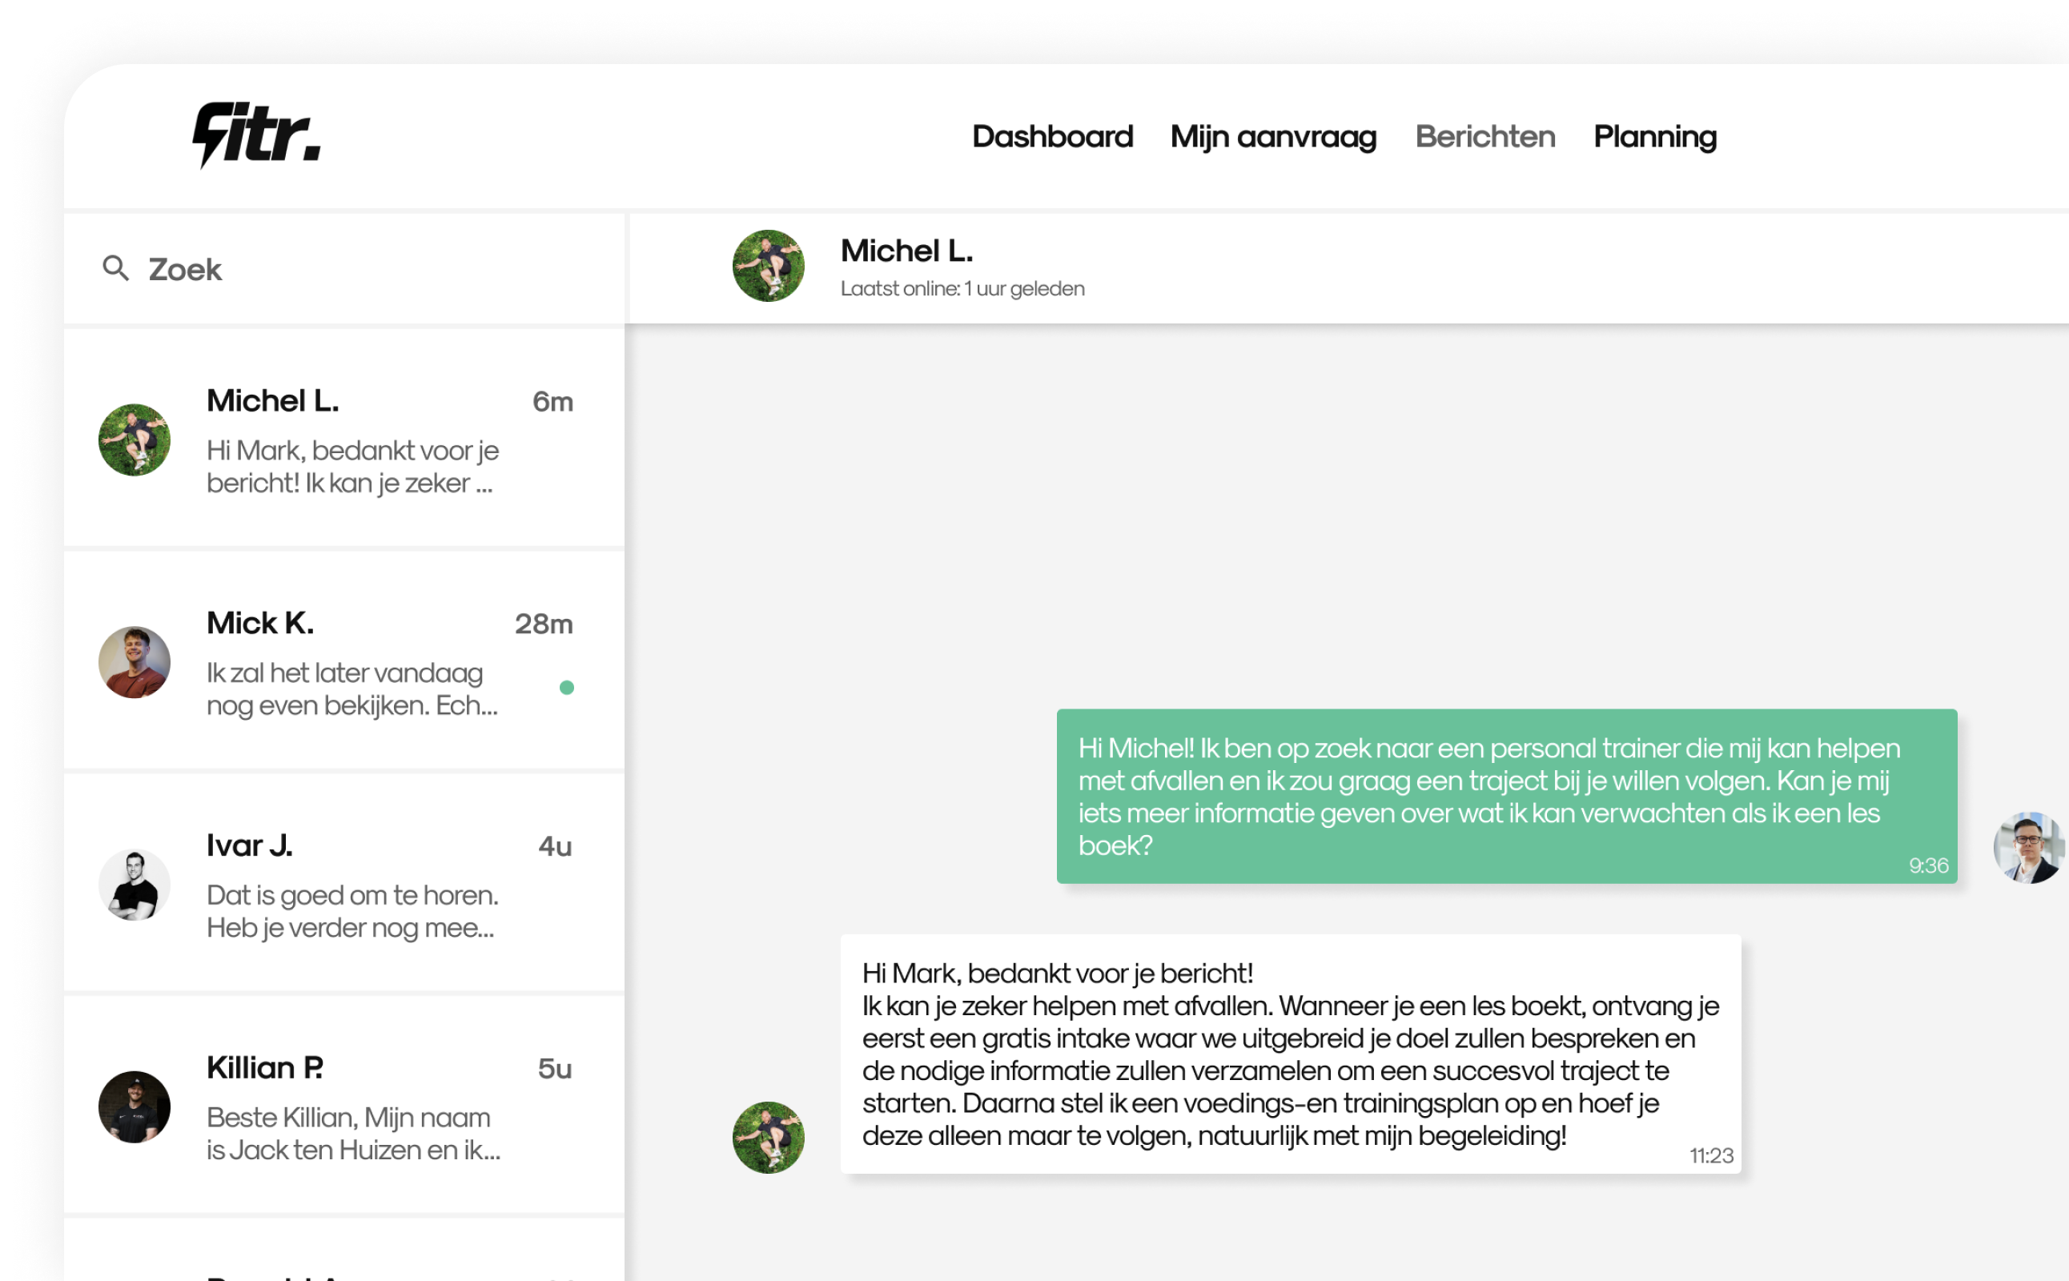Click the 6m timestamp

pos(552,402)
